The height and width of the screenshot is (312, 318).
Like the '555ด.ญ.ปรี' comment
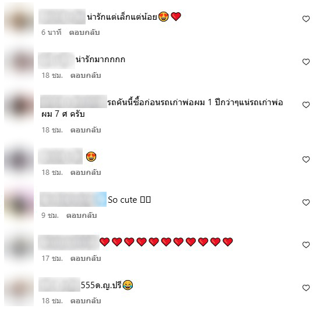tap(306, 288)
